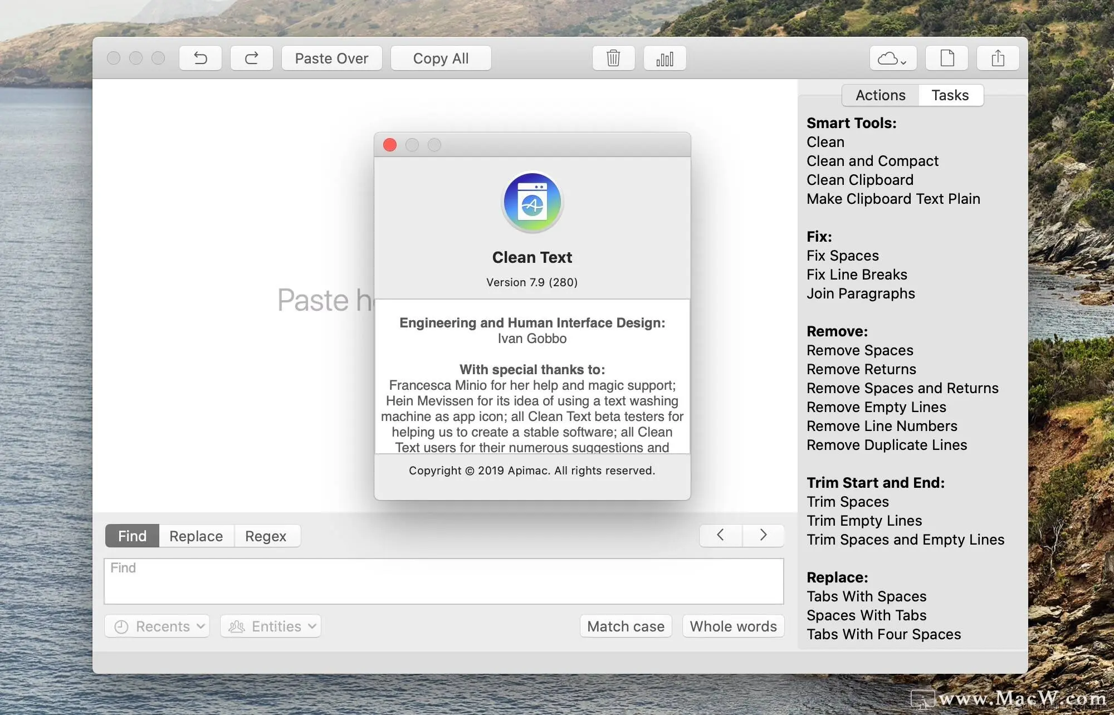The height and width of the screenshot is (715, 1114).
Task: Click Remove Empty Lines action
Action: [876, 407]
